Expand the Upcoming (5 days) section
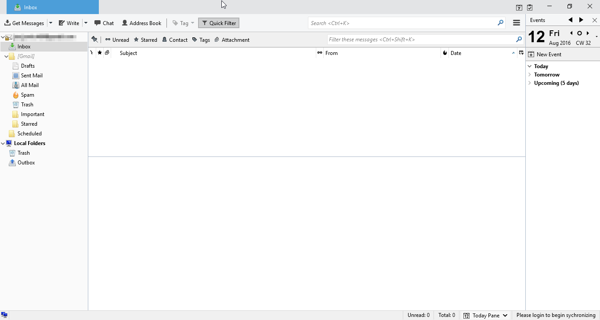 [x=530, y=83]
